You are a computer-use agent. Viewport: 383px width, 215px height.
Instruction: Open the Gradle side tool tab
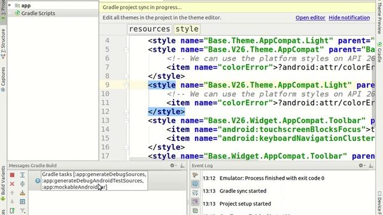tap(379, 52)
